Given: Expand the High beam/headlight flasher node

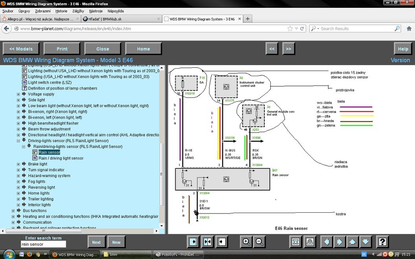Looking at the screenshot, I should pyautogui.click(x=18, y=123).
